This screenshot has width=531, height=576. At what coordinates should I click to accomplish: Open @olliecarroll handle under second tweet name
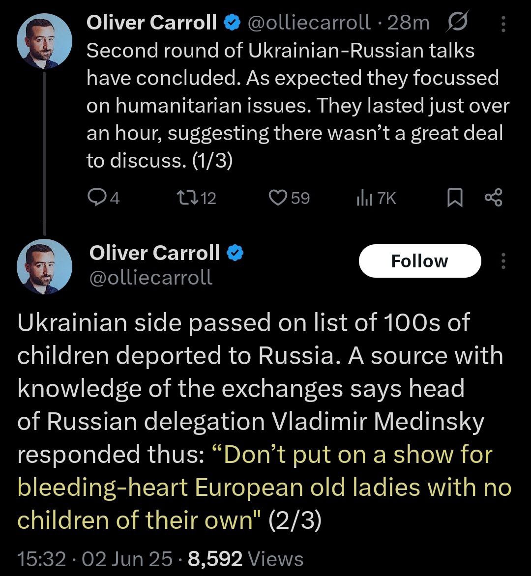click(150, 277)
